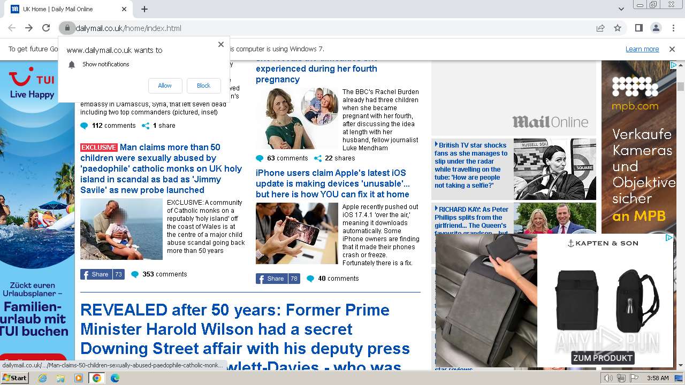Screen dimensions: 685x385
Task: Open the 112 comments link
Action: [x=108, y=126]
